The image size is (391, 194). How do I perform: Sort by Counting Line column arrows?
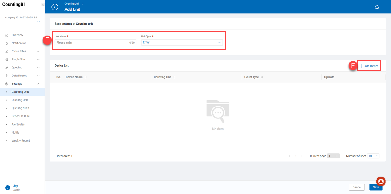tap(174, 77)
